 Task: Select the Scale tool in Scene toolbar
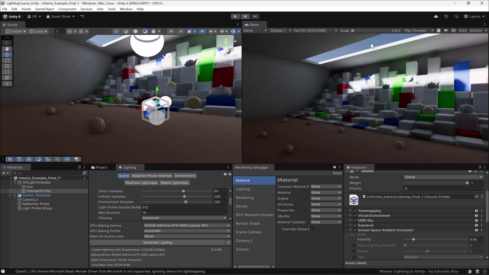(7, 66)
